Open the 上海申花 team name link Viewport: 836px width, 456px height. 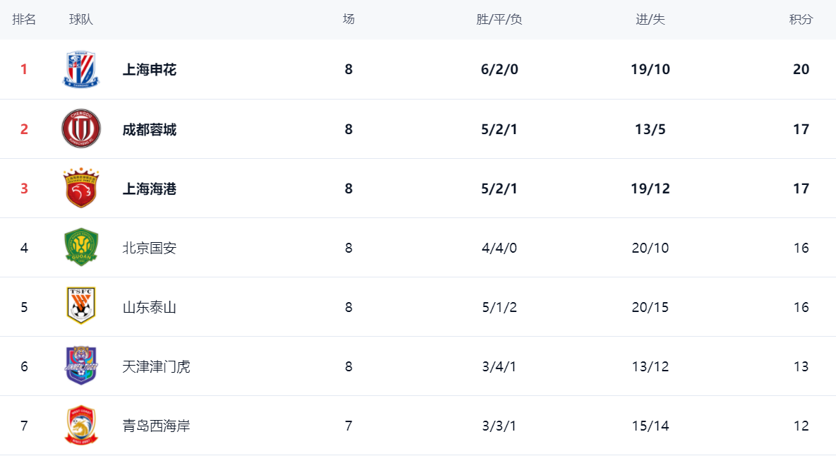[149, 70]
